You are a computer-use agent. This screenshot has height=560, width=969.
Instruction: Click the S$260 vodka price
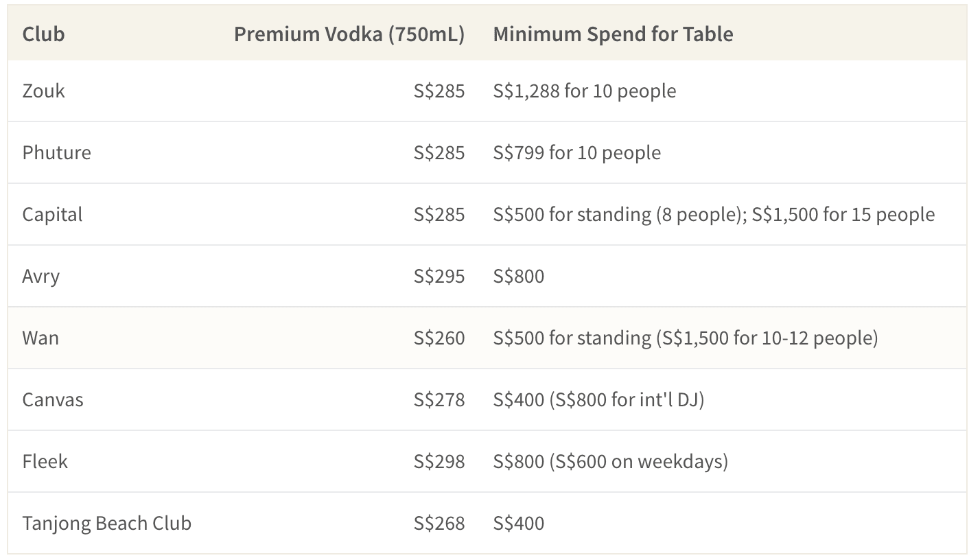tap(439, 338)
